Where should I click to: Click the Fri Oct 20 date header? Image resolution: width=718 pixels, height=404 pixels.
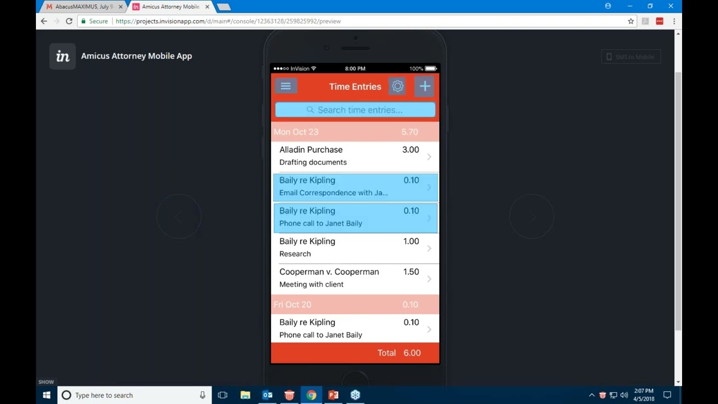[355, 305]
